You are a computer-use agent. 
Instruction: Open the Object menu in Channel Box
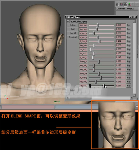coord(130,9)
